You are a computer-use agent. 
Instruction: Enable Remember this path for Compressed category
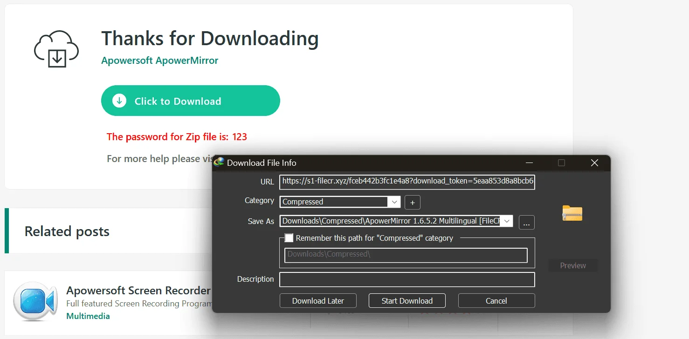(x=289, y=238)
